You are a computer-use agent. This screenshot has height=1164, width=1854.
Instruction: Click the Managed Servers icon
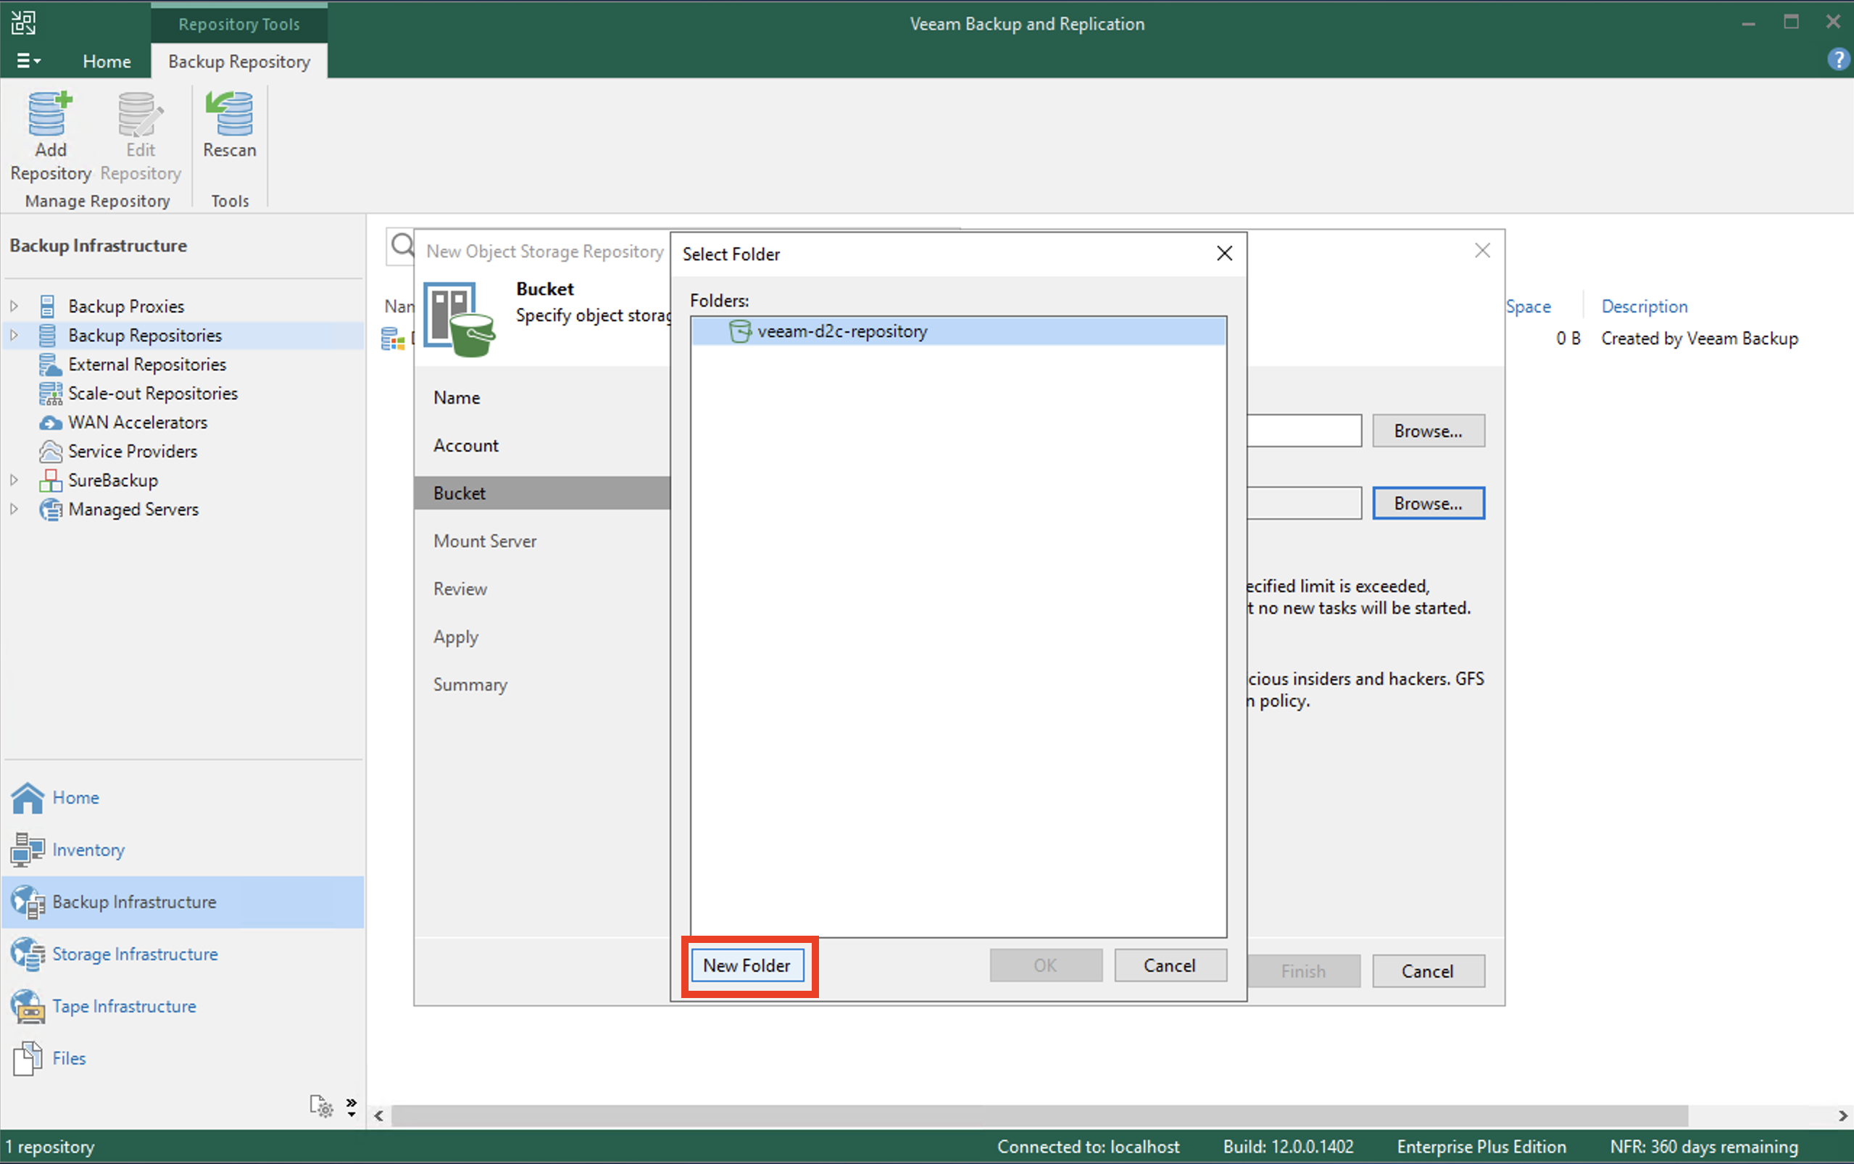click(50, 509)
